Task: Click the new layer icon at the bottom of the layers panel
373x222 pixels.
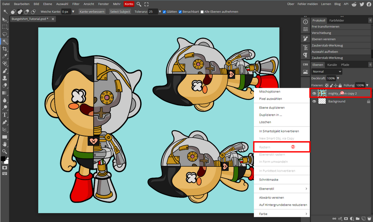Action: [x=363, y=218]
